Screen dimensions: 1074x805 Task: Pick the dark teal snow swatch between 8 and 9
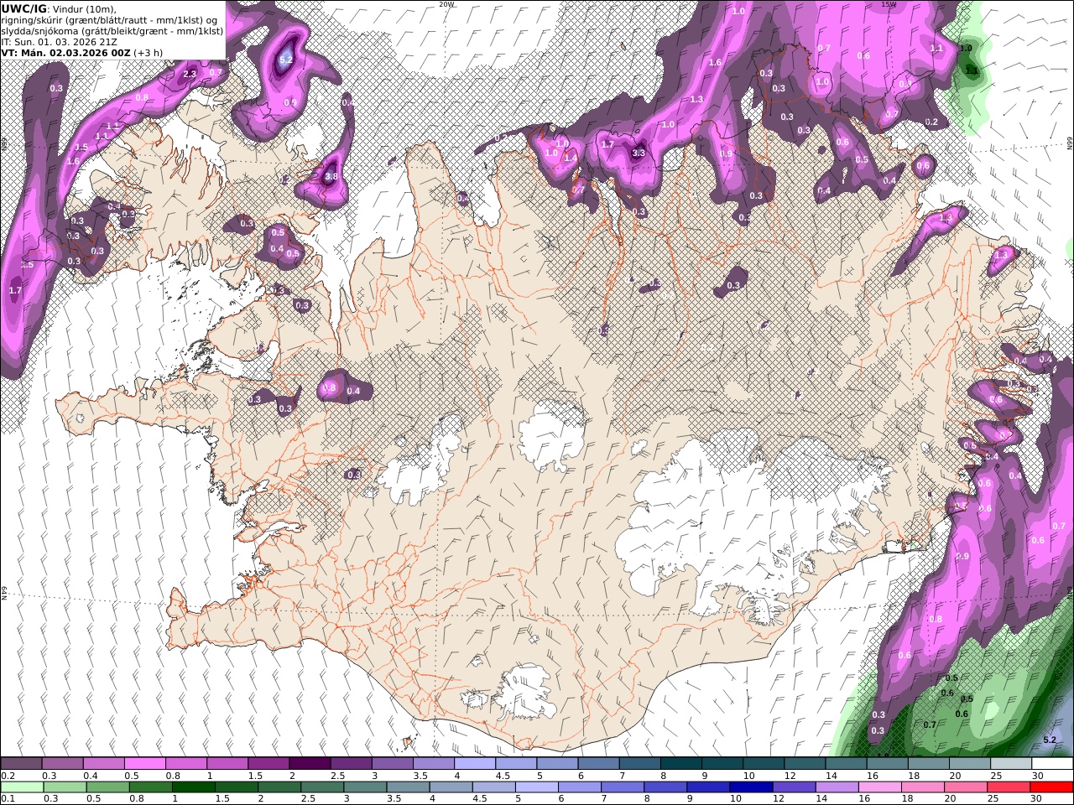[681, 764]
